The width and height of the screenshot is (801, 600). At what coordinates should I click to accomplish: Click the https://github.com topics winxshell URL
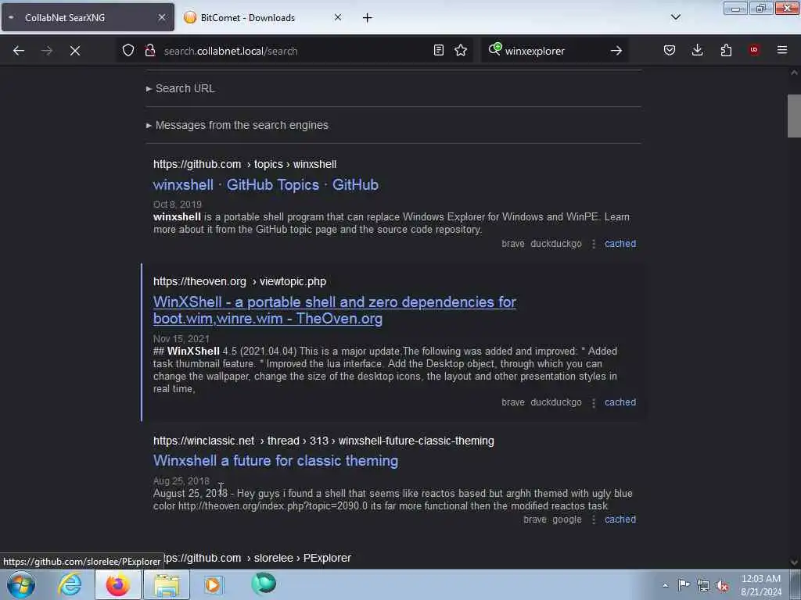[245, 164]
